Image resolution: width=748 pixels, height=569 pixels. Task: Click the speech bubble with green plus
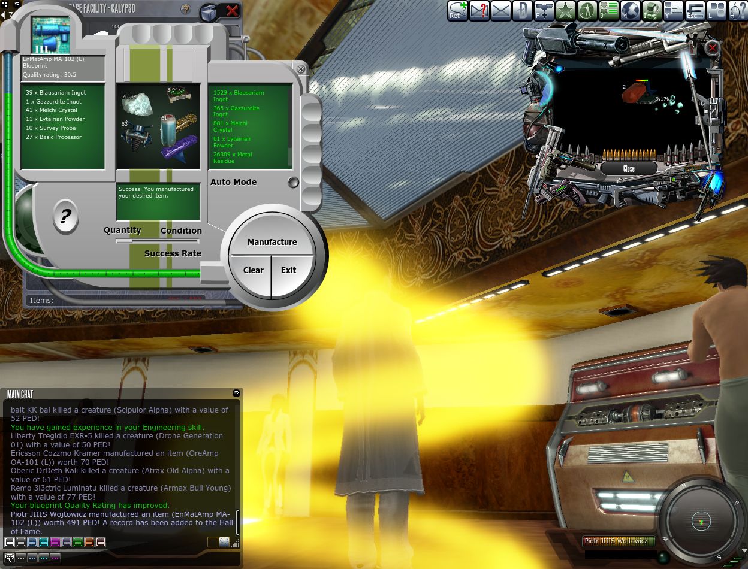tap(457, 10)
